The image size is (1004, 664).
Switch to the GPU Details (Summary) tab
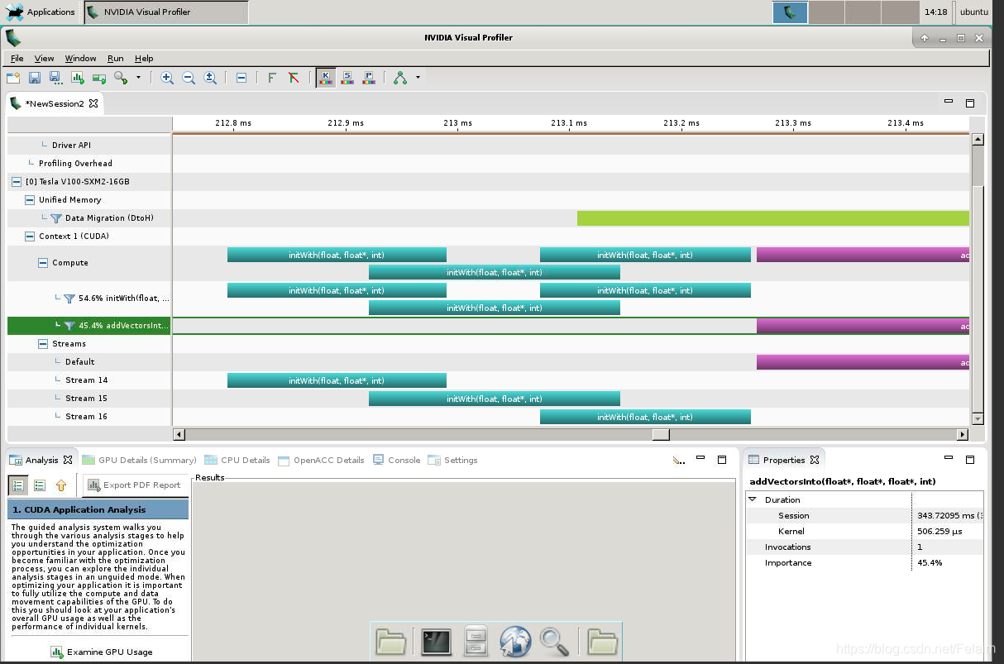coord(139,461)
